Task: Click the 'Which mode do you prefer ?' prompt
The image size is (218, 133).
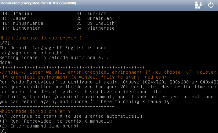Action: pyautogui.click(x=35, y=111)
